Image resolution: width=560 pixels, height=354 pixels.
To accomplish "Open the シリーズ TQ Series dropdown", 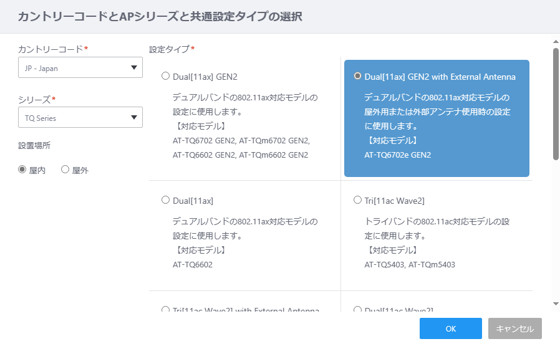I will click(x=80, y=117).
